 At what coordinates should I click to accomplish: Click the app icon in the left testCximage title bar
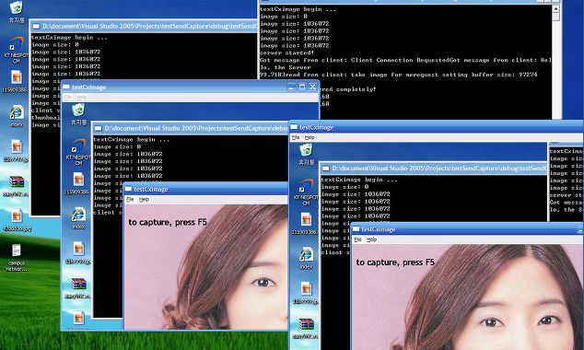pyautogui.click(x=66, y=87)
